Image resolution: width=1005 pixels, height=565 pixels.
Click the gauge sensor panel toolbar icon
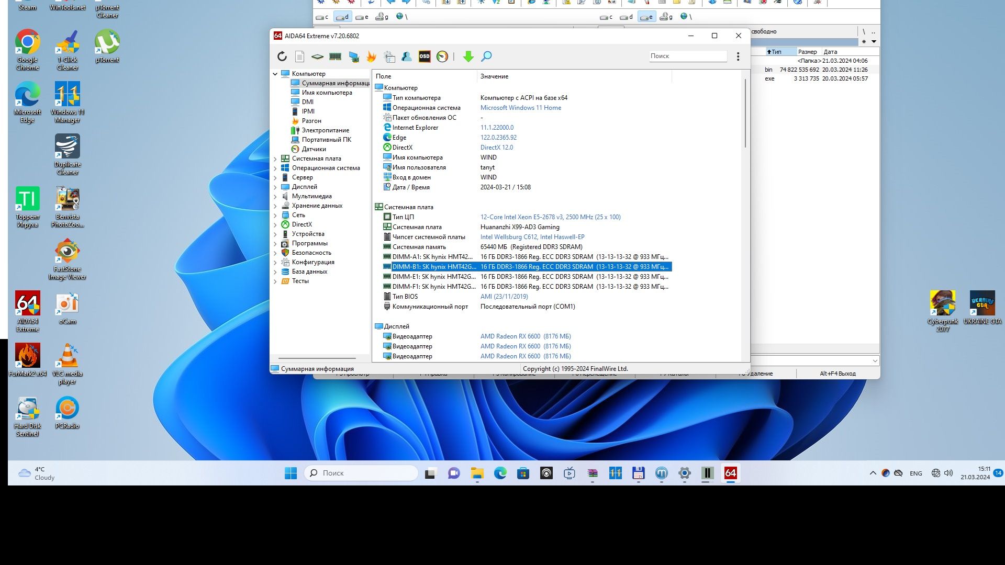442,56
